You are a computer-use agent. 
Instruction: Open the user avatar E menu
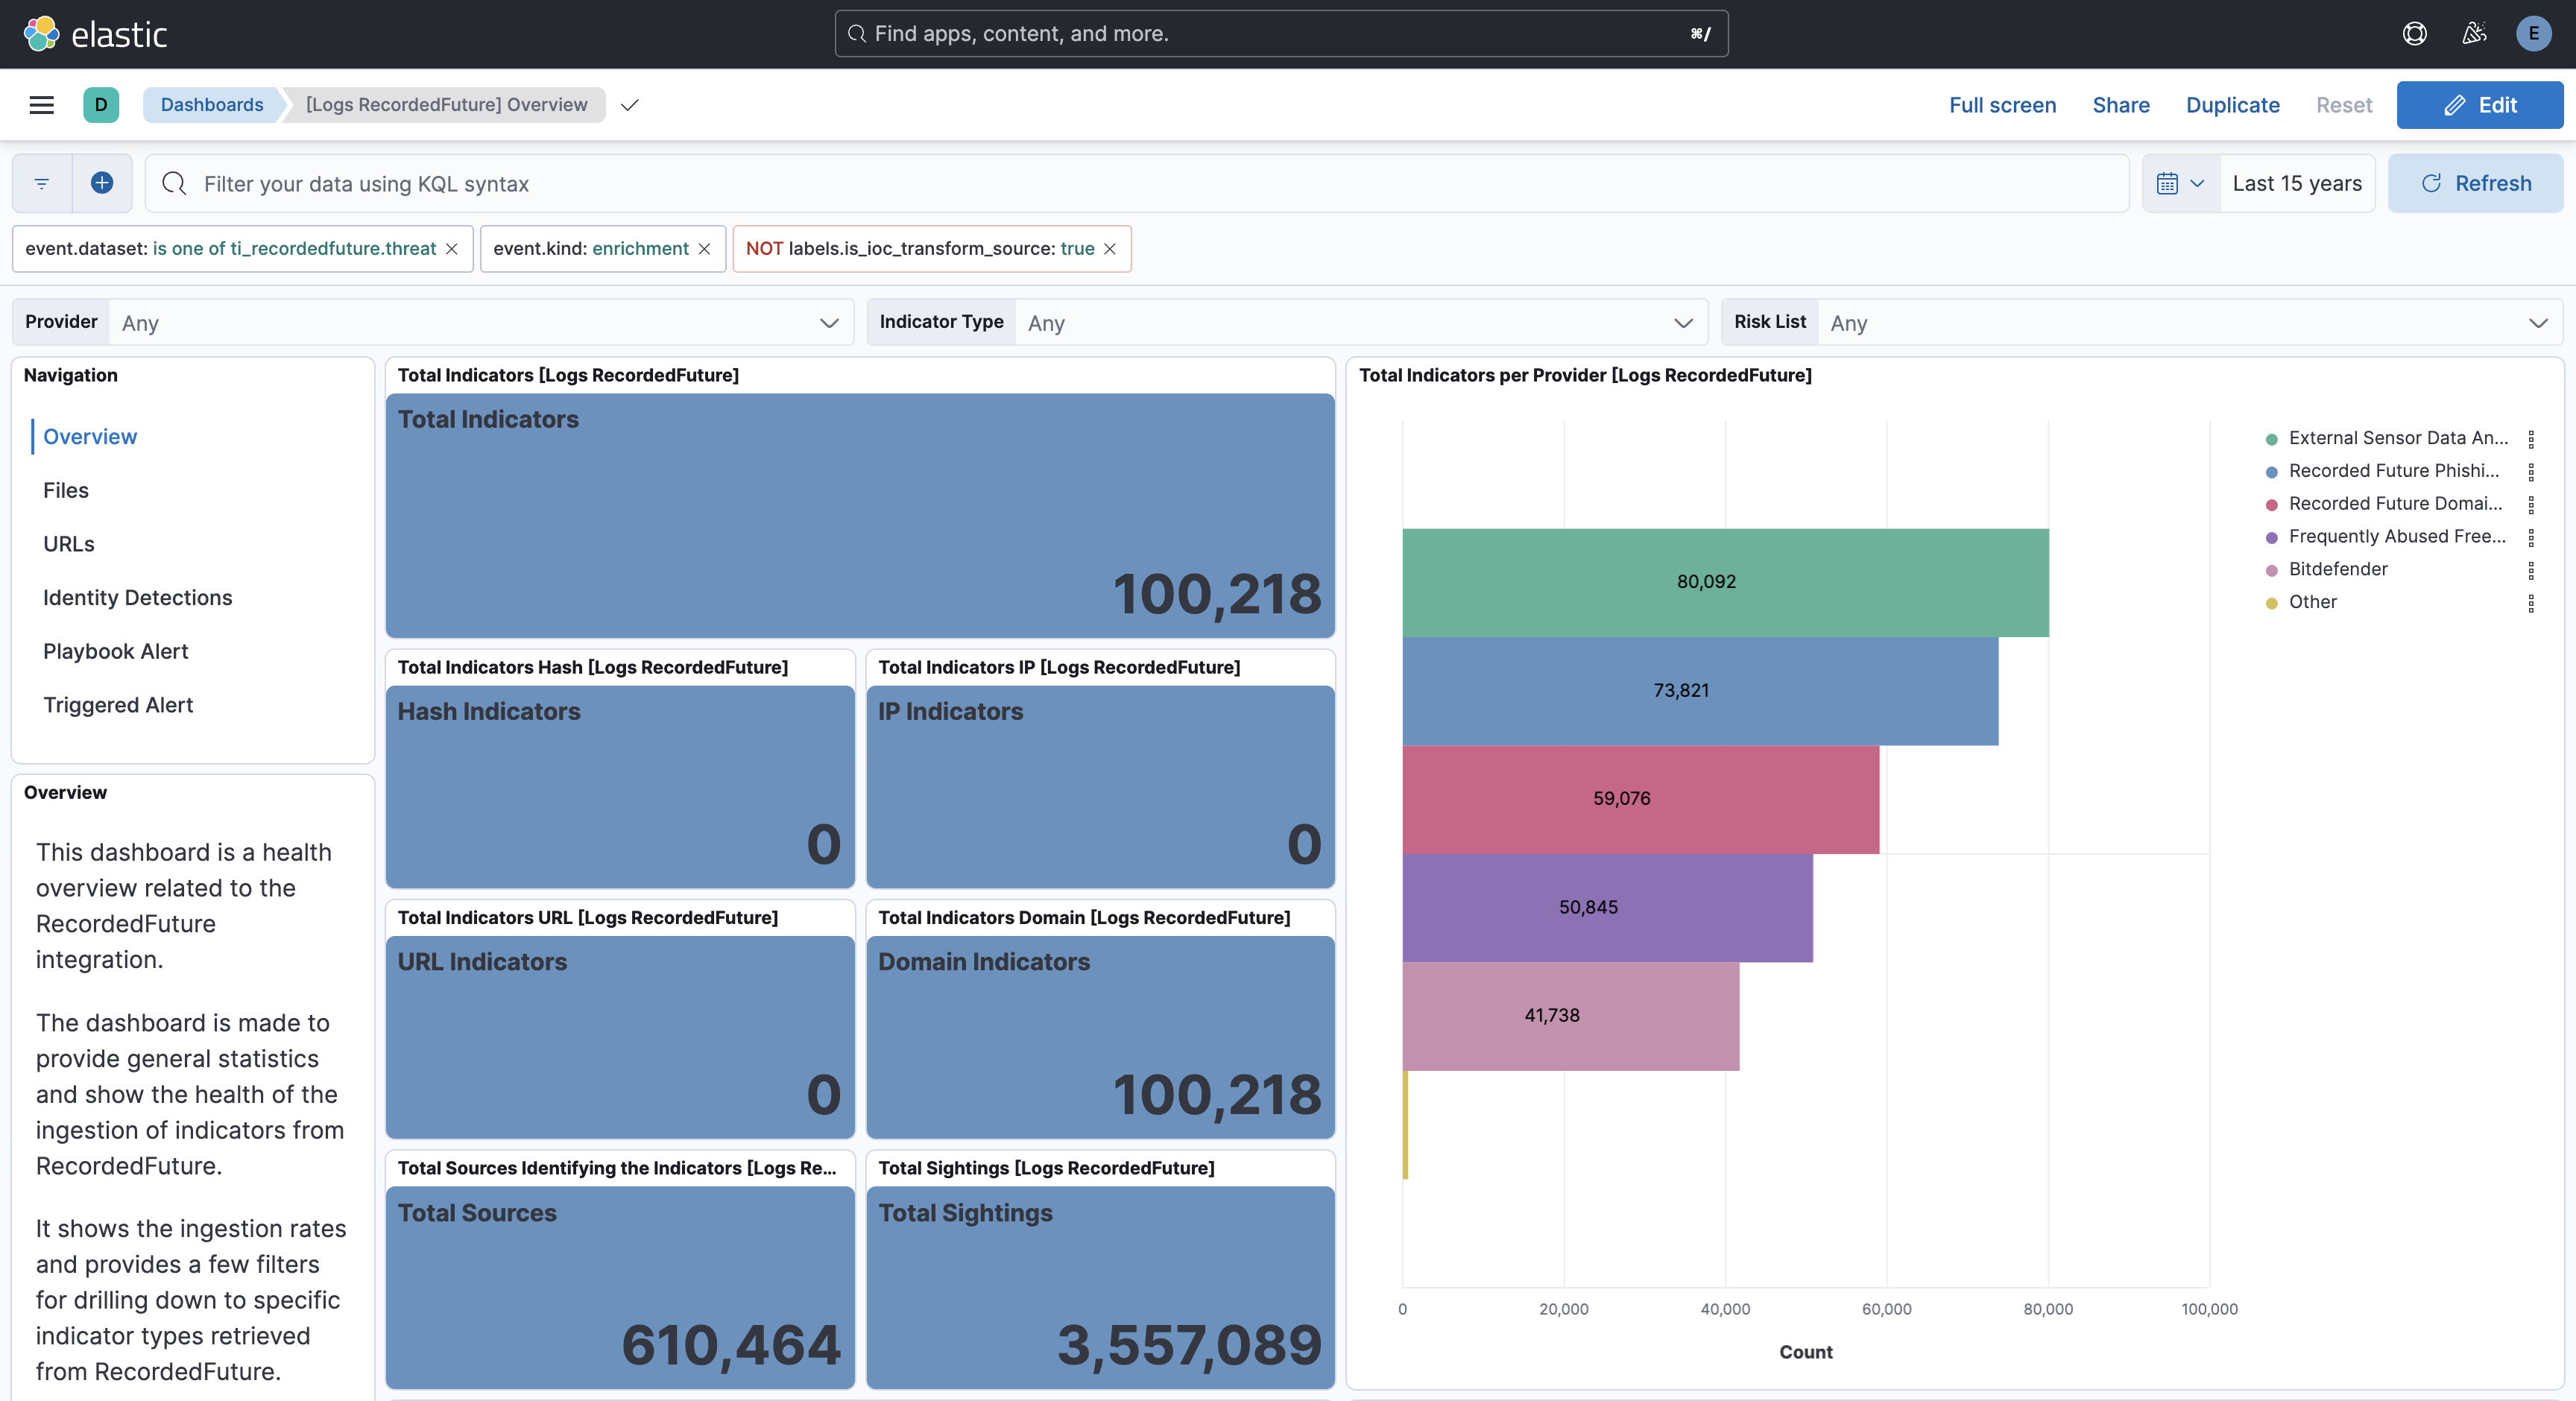pos(2533,34)
